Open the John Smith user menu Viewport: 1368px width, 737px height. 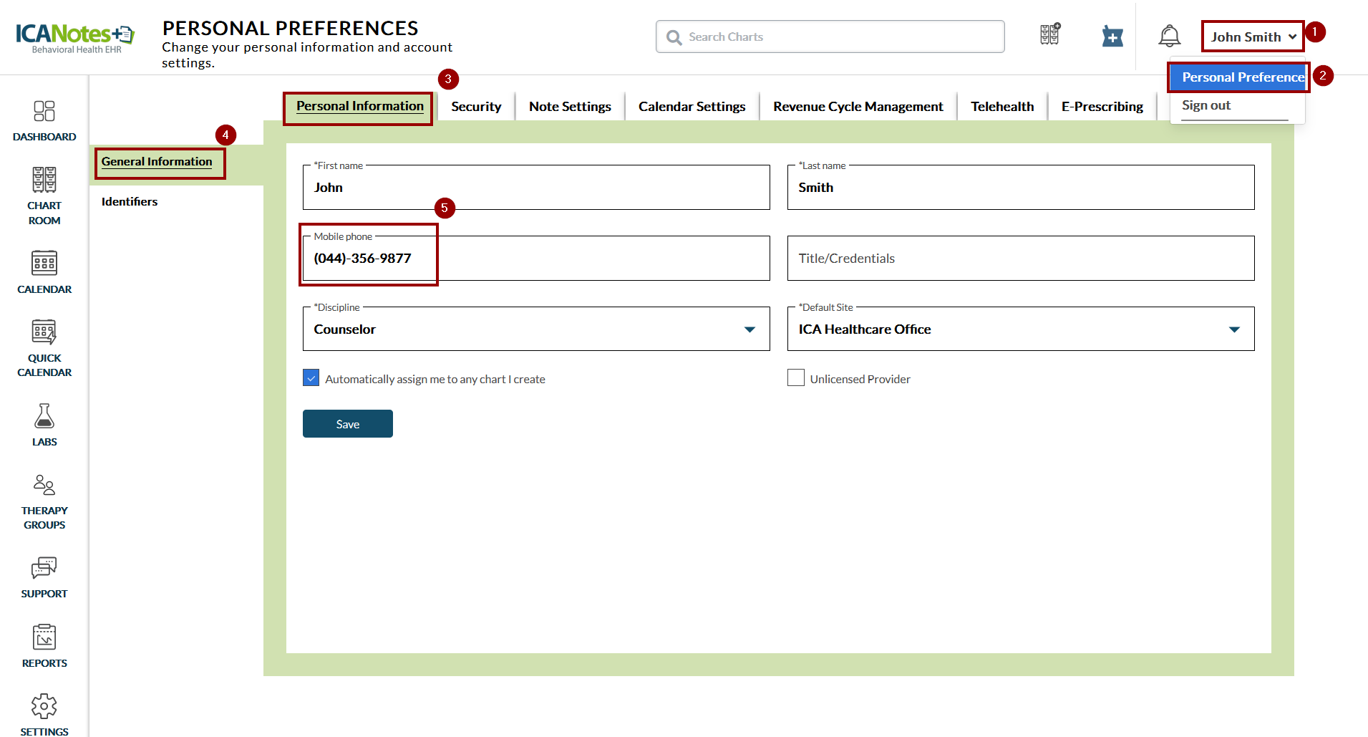point(1253,37)
